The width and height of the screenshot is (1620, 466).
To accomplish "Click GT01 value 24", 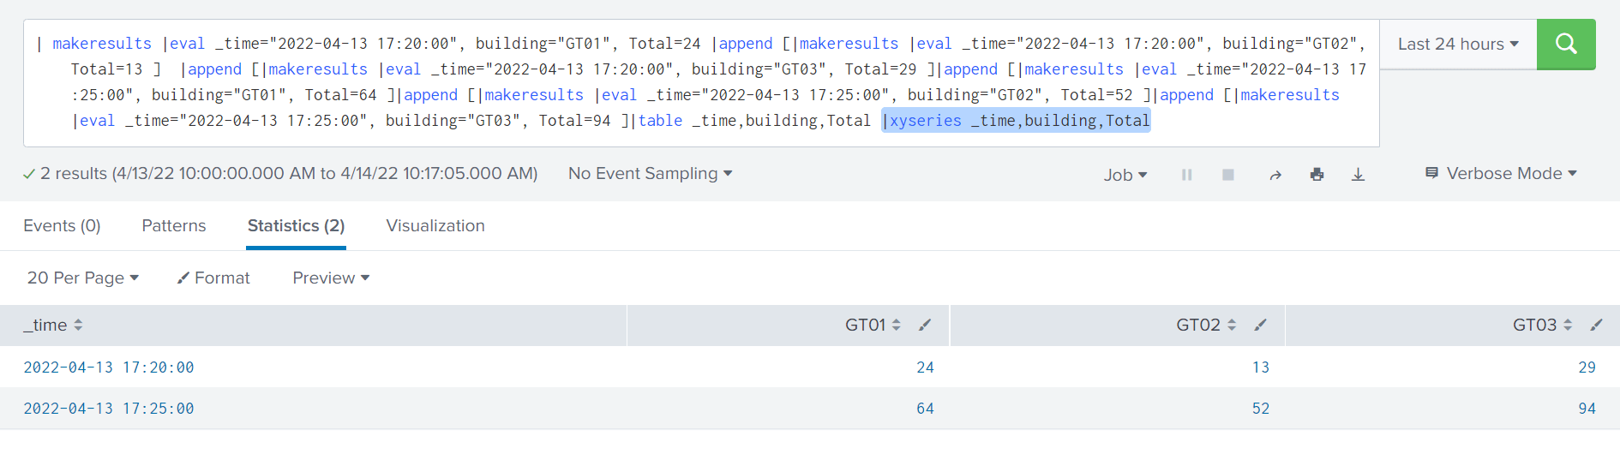I will pos(925,367).
